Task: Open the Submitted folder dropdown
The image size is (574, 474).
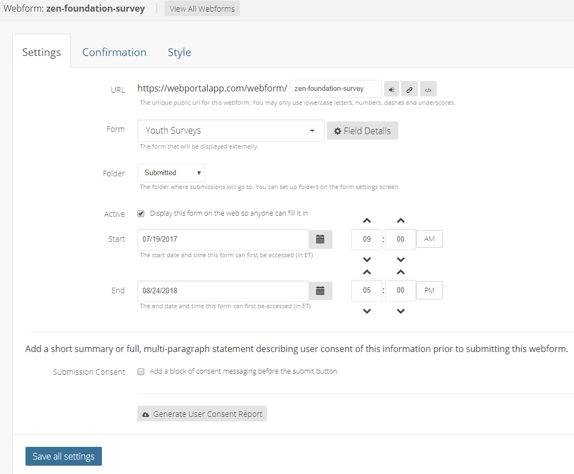Action: click(x=171, y=172)
